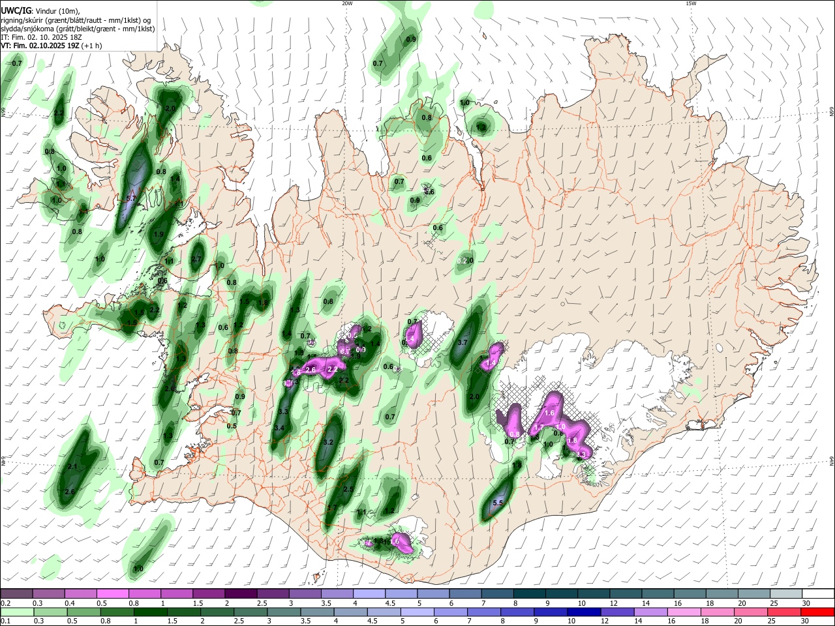Click the grey-blue 3.5 swatch in the bottom legend row

pyautogui.click(x=317, y=612)
